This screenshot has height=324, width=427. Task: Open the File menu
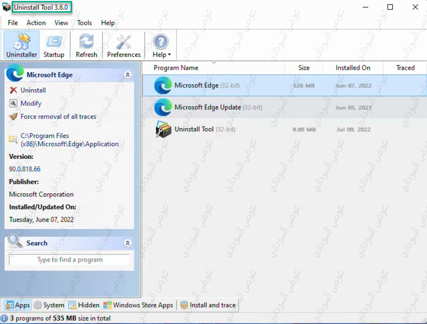click(13, 23)
